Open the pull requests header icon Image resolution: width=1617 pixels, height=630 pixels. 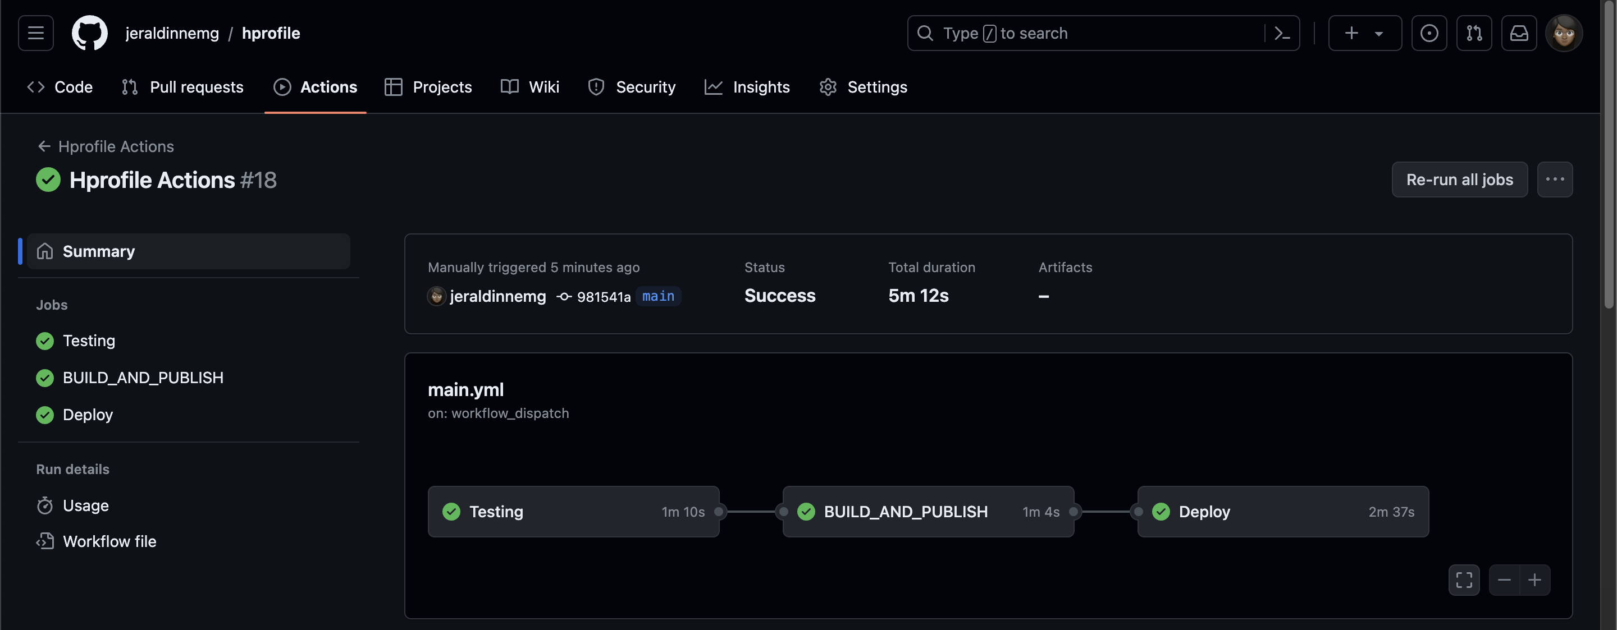[x=1473, y=33]
